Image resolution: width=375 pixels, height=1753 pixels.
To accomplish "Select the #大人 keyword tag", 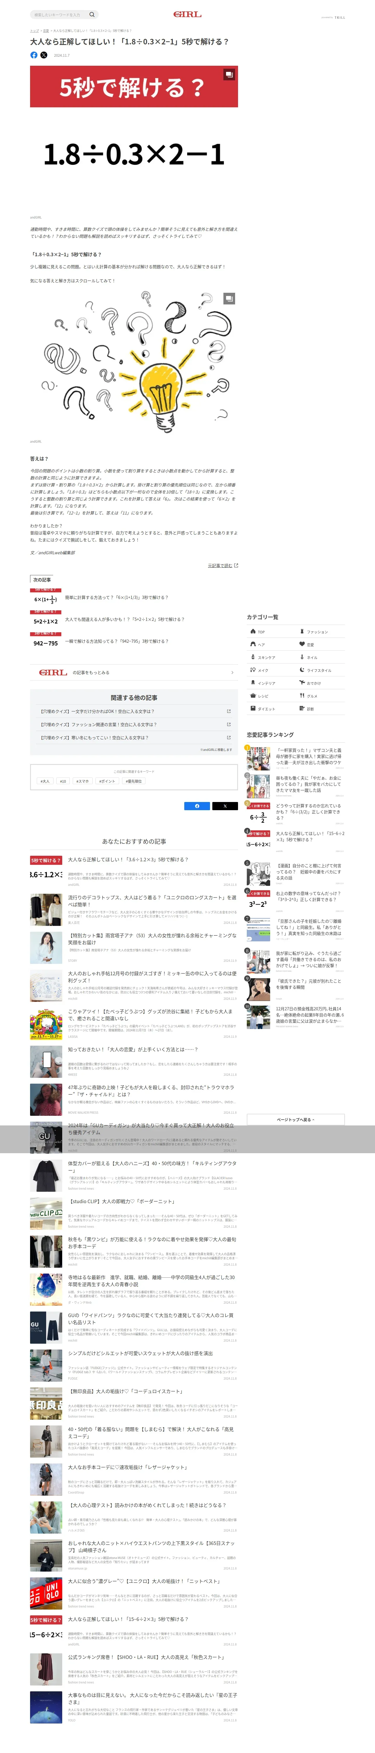I will tap(45, 781).
